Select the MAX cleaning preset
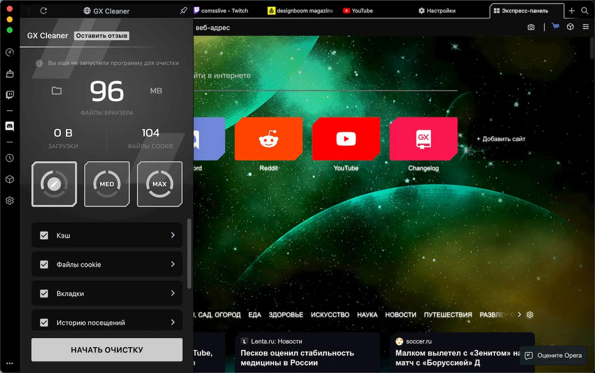Viewport: 595px width, 373px height. [x=159, y=184]
